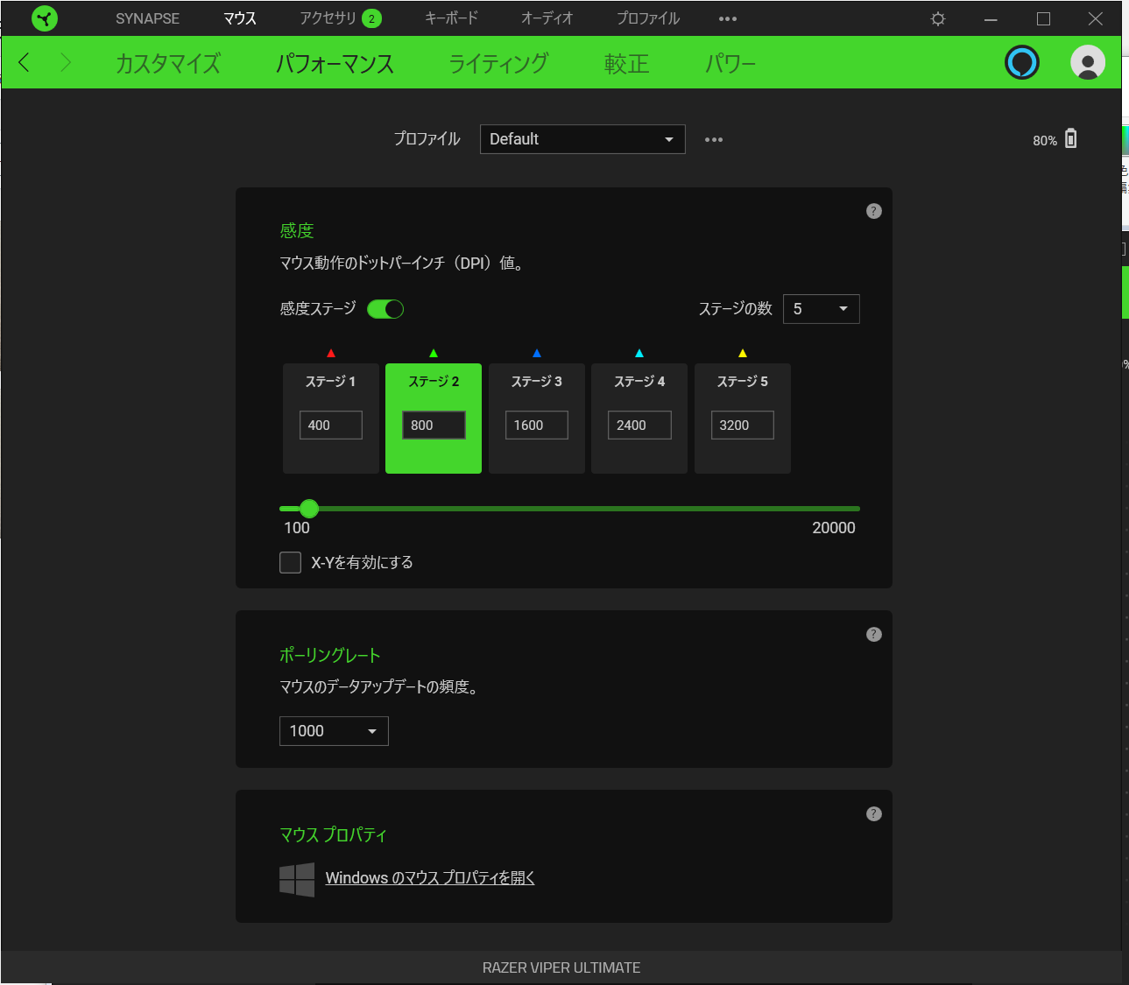Switch to the SYNAPSE tab
Viewport: 1129px width, 985px height.
[147, 18]
